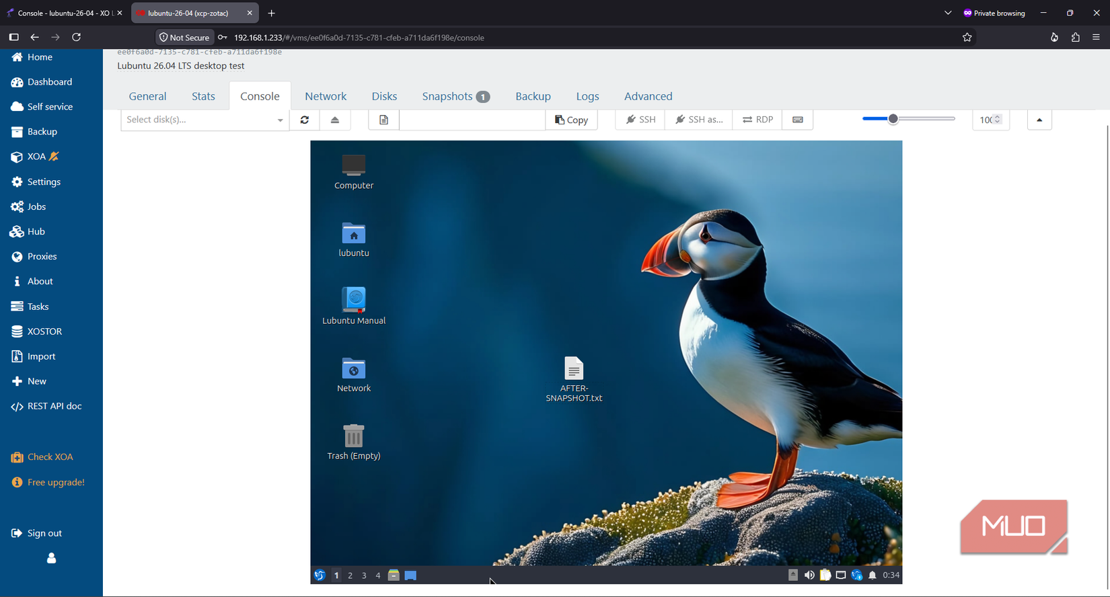This screenshot has height=597, width=1110.
Task: Click the SSH as... button
Action: [699, 120]
